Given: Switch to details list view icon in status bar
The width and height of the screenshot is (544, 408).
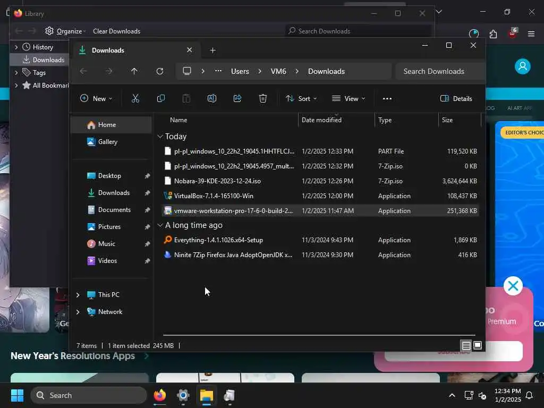Looking at the screenshot, I should pyautogui.click(x=466, y=345).
